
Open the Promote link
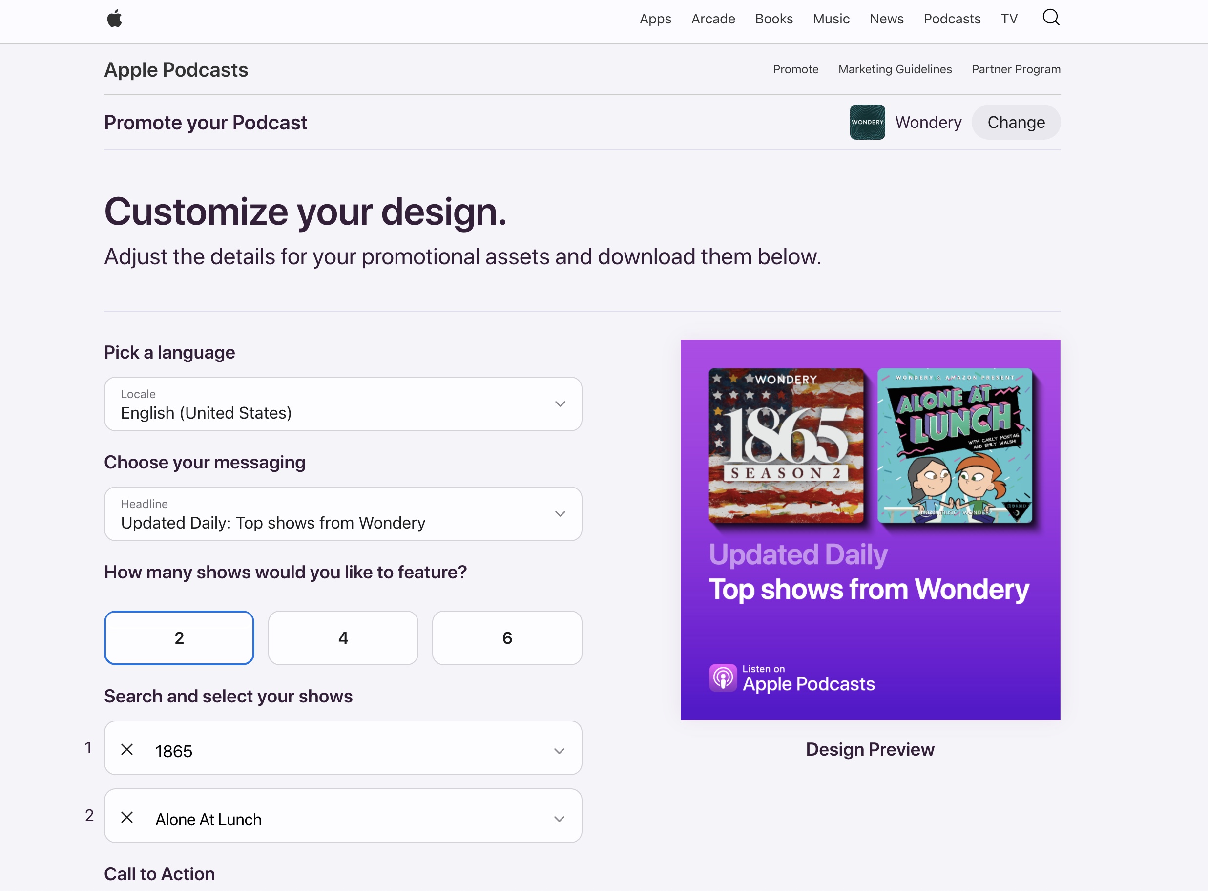click(795, 69)
